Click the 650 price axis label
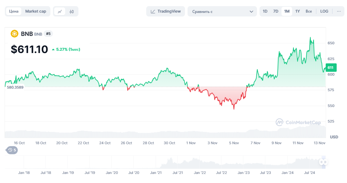The height and width of the screenshot is (183, 347). pos(331,43)
